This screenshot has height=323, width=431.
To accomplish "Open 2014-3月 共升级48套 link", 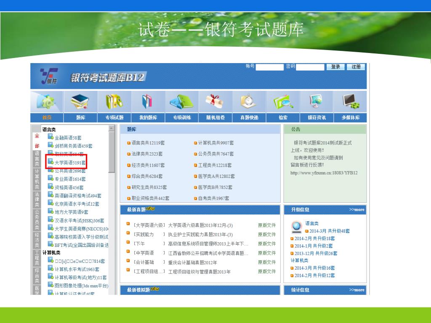I will pyautogui.click(x=330, y=231).
